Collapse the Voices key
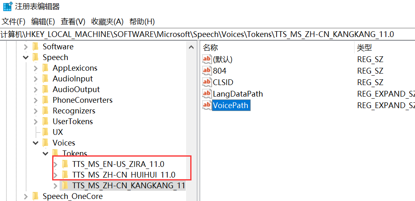Image resolution: width=415 pixels, height=201 pixels. pos(35,143)
